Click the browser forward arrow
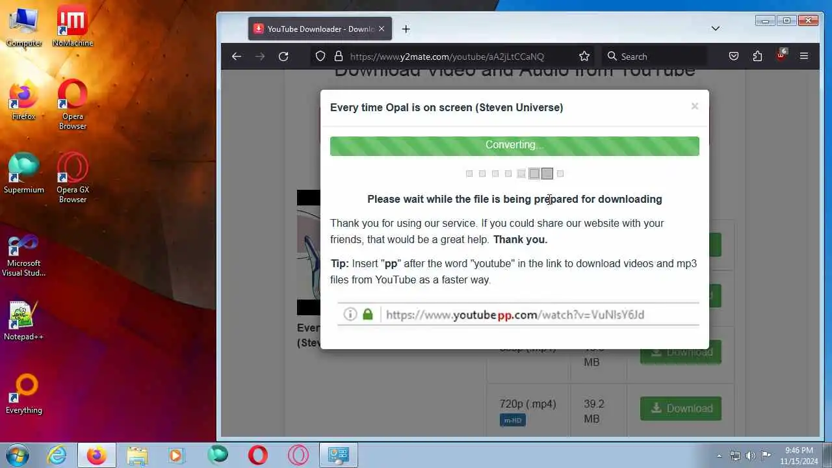 tap(260, 57)
